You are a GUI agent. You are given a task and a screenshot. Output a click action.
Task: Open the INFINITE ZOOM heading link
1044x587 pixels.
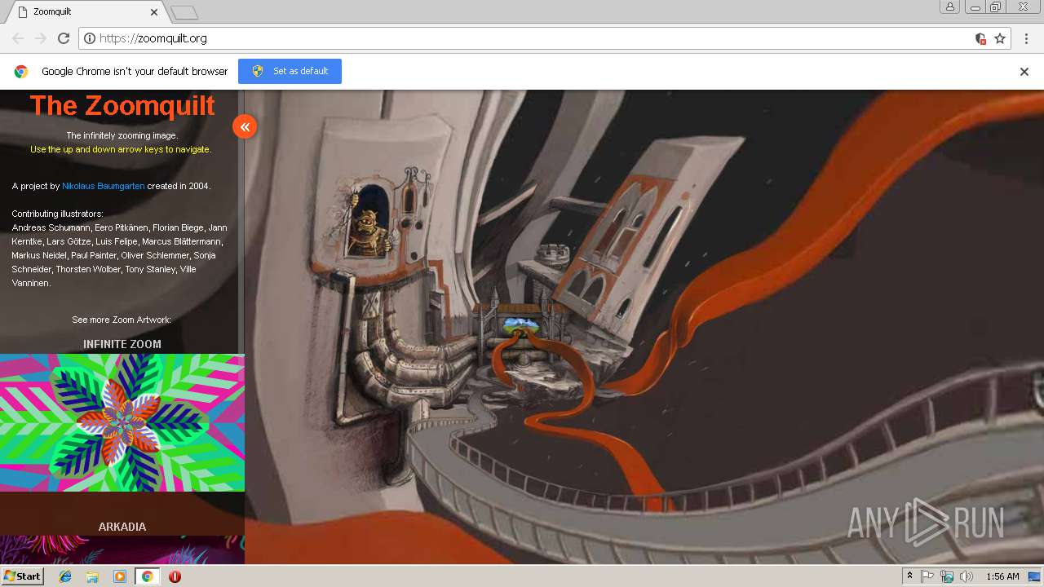[x=122, y=344]
